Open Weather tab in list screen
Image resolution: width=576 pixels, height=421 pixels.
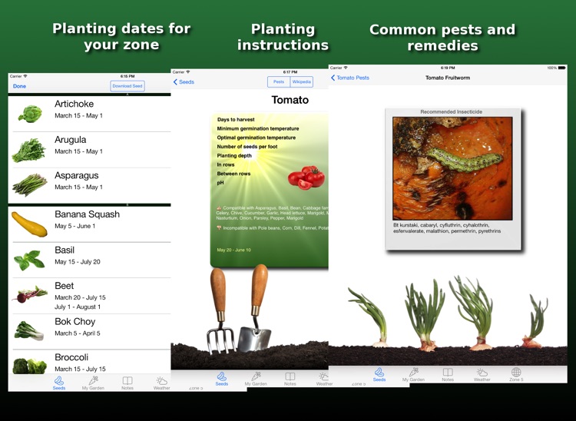(161, 383)
